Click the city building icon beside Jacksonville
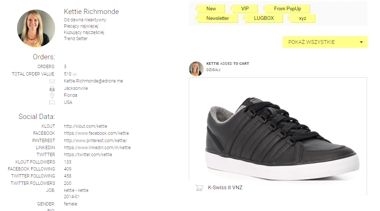 [52, 88]
